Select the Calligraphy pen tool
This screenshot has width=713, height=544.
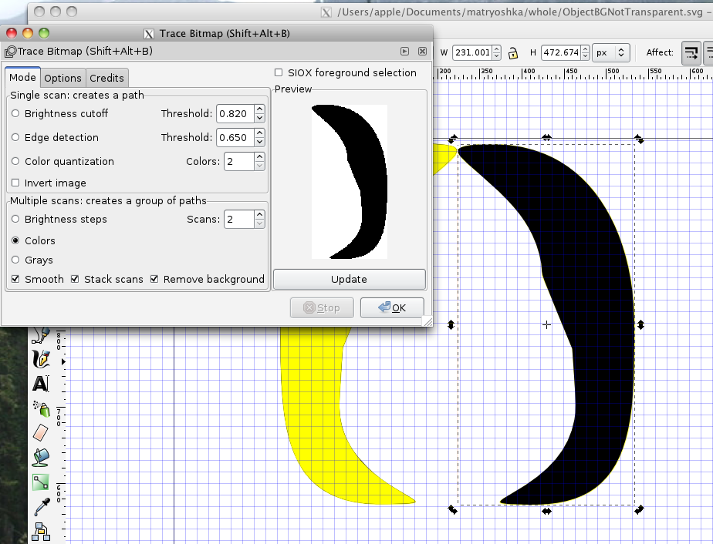tap(40, 359)
